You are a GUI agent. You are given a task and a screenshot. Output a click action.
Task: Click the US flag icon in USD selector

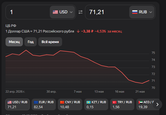[x=55, y=12]
